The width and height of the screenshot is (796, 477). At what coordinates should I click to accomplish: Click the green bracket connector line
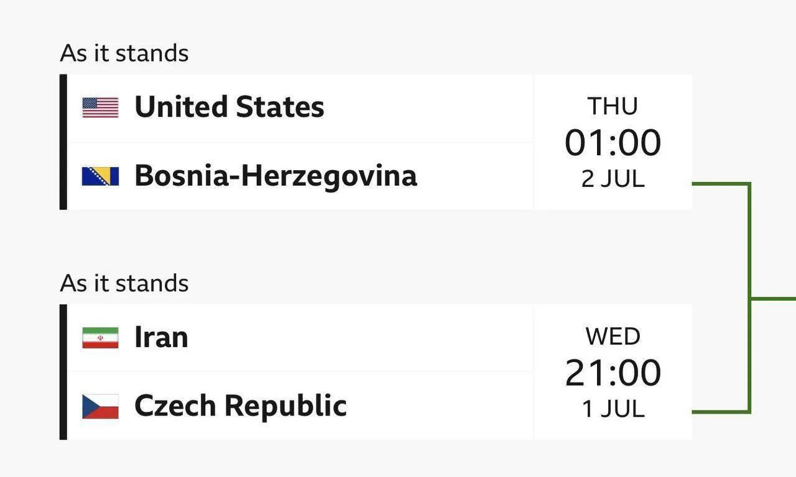[749, 298]
